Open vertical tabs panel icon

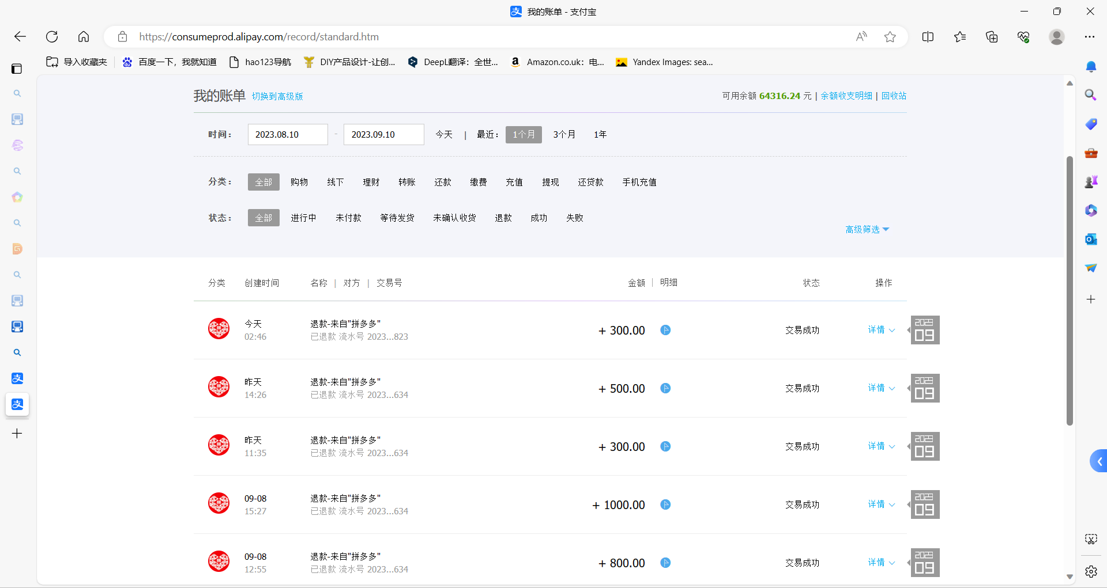click(x=17, y=69)
